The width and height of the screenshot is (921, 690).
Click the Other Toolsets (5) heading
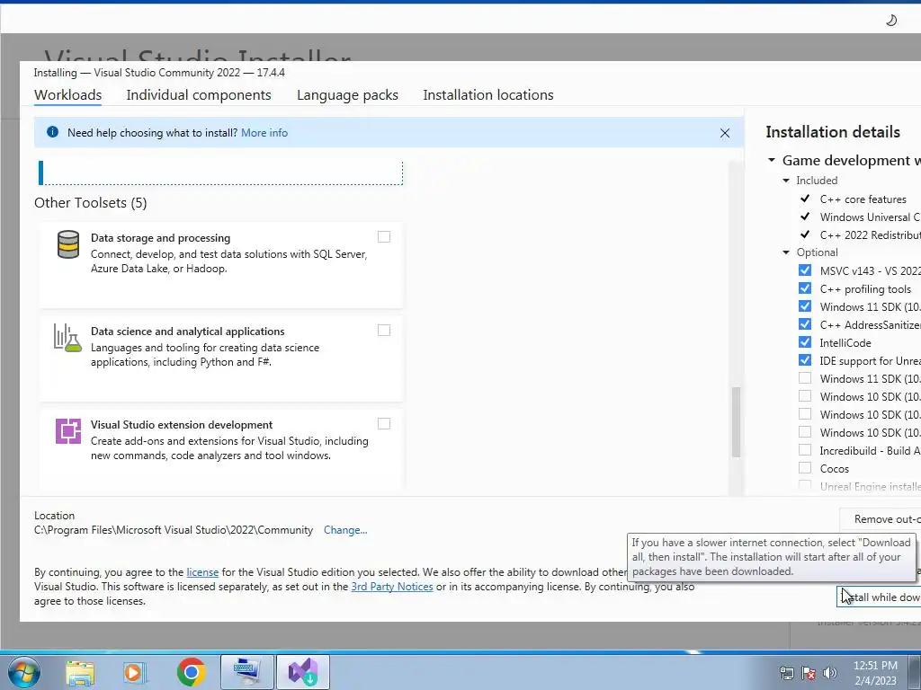(x=91, y=203)
